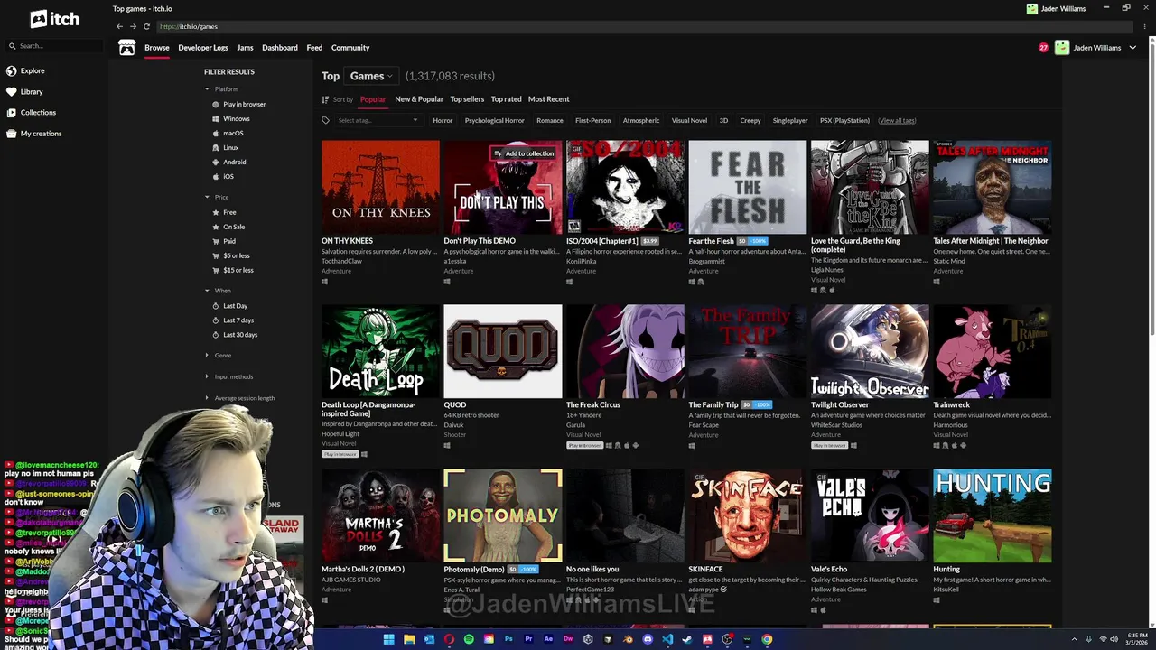Click the Jaden Williams avatar in header
This screenshot has height=650, width=1156.
1062,48
